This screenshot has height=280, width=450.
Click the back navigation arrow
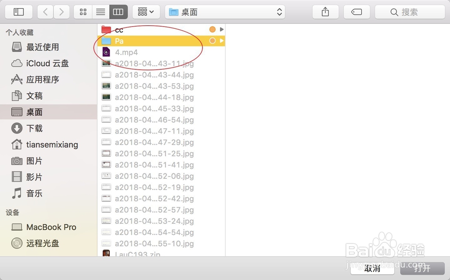click(x=45, y=12)
